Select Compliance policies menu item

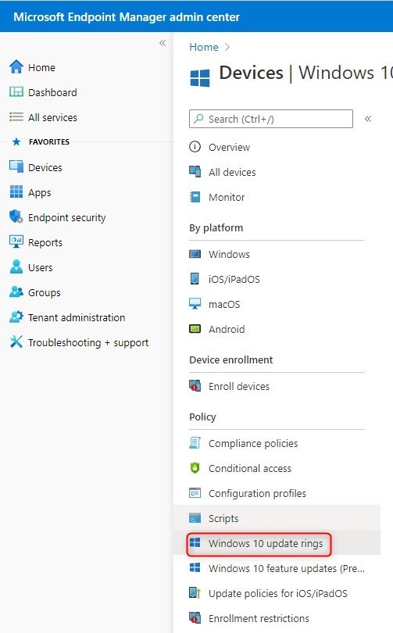pos(253,443)
